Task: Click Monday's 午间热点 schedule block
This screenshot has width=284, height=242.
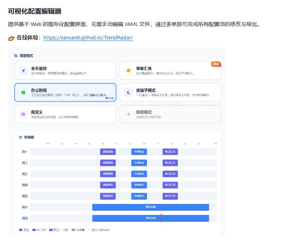Action: 140,152
